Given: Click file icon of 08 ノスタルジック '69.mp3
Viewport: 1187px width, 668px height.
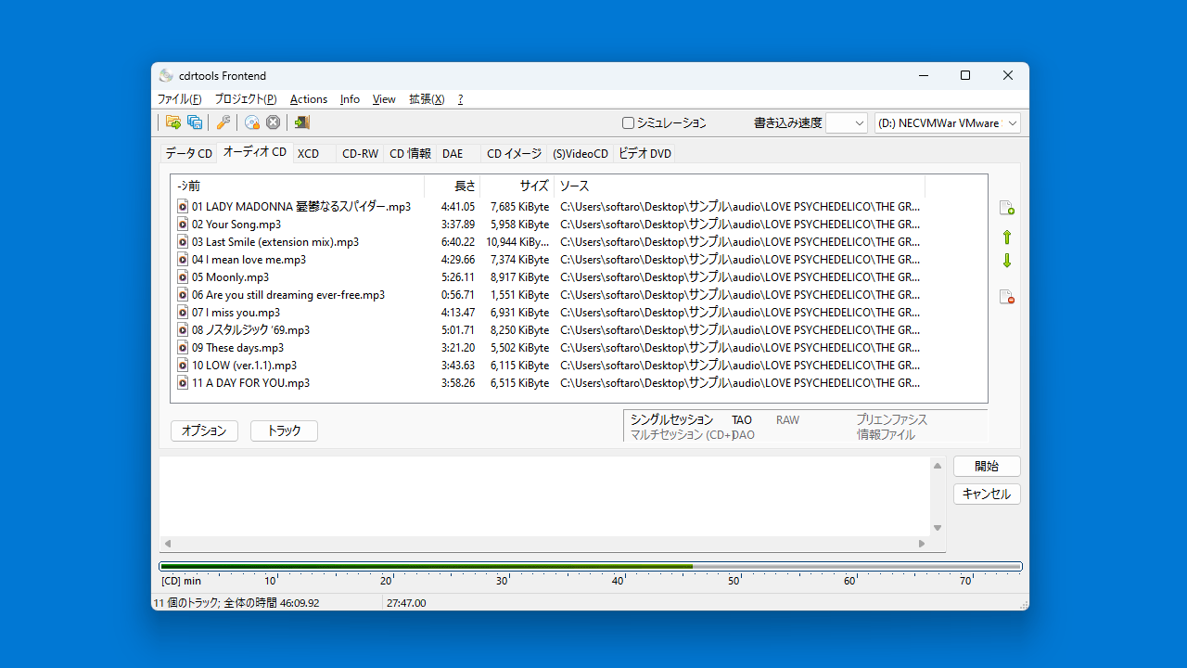Looking at the screenshot, I should [x=183, y=330].
